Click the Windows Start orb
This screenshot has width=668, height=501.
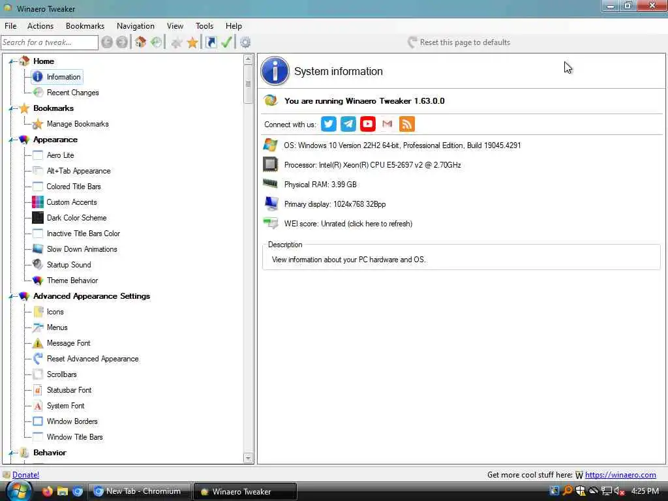pos(19,491)
